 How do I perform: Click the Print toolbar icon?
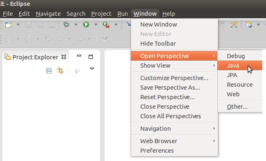[x=52, y=25]
